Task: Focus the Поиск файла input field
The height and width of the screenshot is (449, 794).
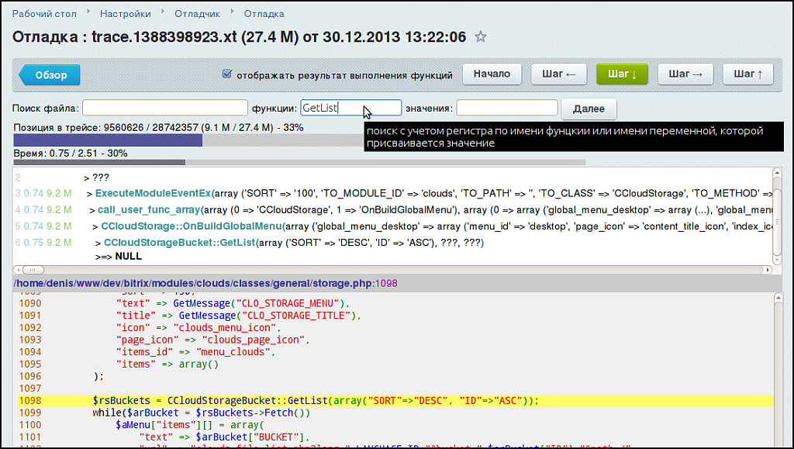Action: (x=164, y=109)
